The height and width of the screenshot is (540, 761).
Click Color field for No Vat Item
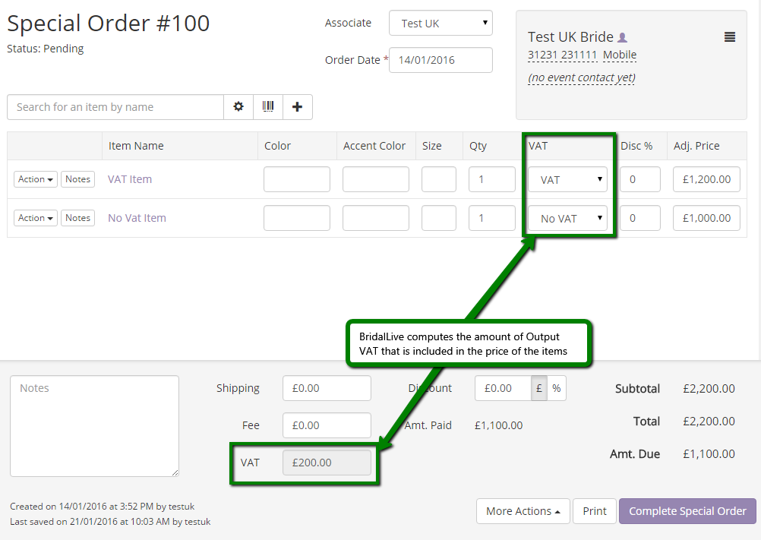(x=297, y=218)
